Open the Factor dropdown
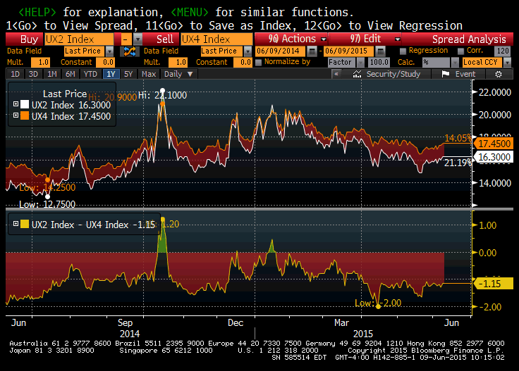This screenshot has width=519, height=371. 346,62
